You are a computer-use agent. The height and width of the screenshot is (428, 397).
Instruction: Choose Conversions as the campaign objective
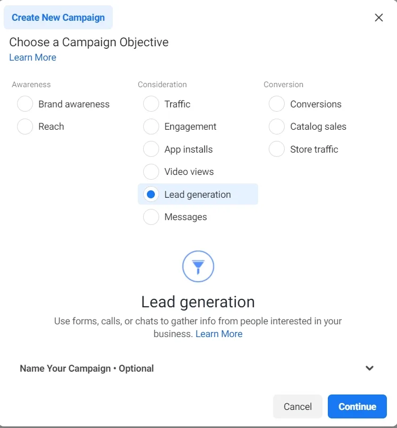coord(276,104)
